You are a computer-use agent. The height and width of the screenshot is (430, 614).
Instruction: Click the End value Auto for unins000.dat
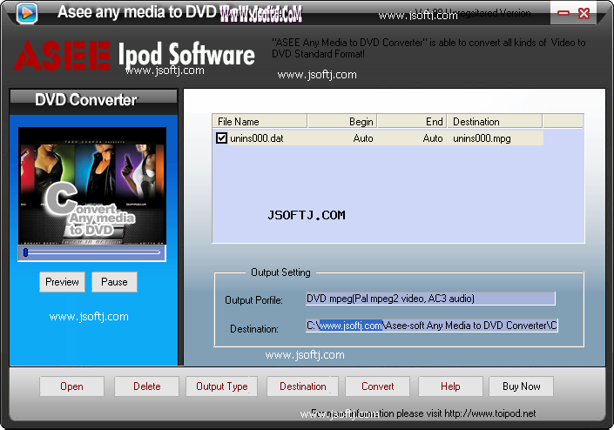pos(433,138)
